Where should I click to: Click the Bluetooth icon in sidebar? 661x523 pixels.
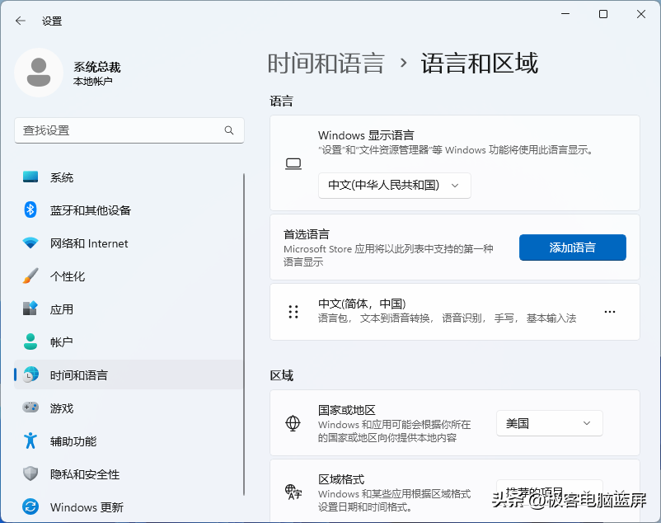30,210
